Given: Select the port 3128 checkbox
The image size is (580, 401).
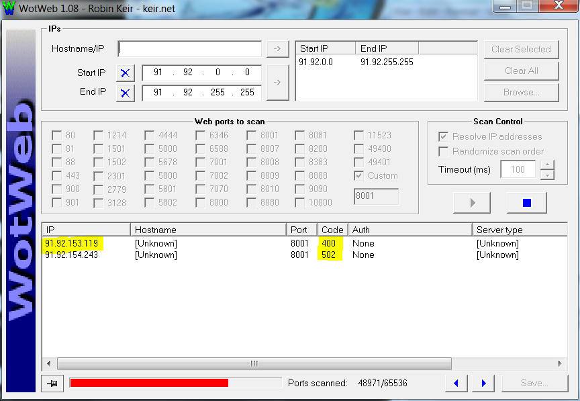Looking at the screenshot, I should point(99,203).
